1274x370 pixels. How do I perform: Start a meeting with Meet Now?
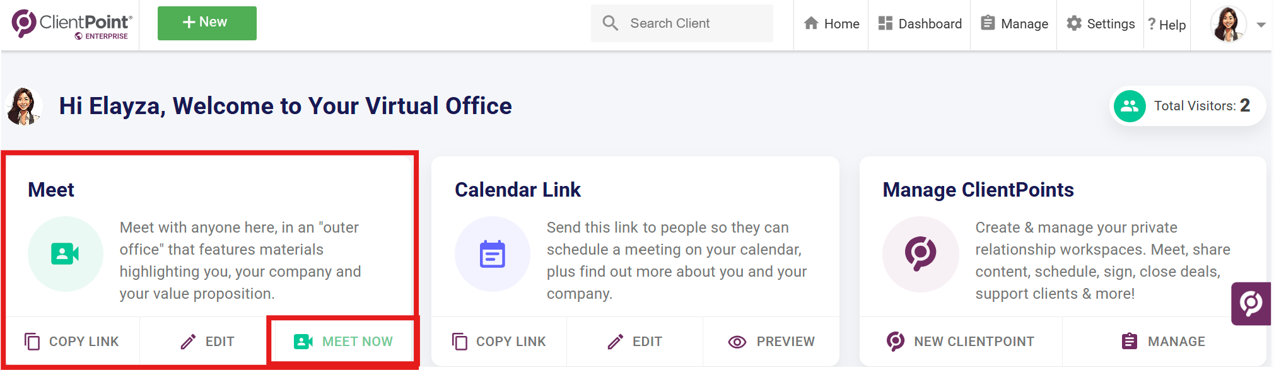(343, 342)
